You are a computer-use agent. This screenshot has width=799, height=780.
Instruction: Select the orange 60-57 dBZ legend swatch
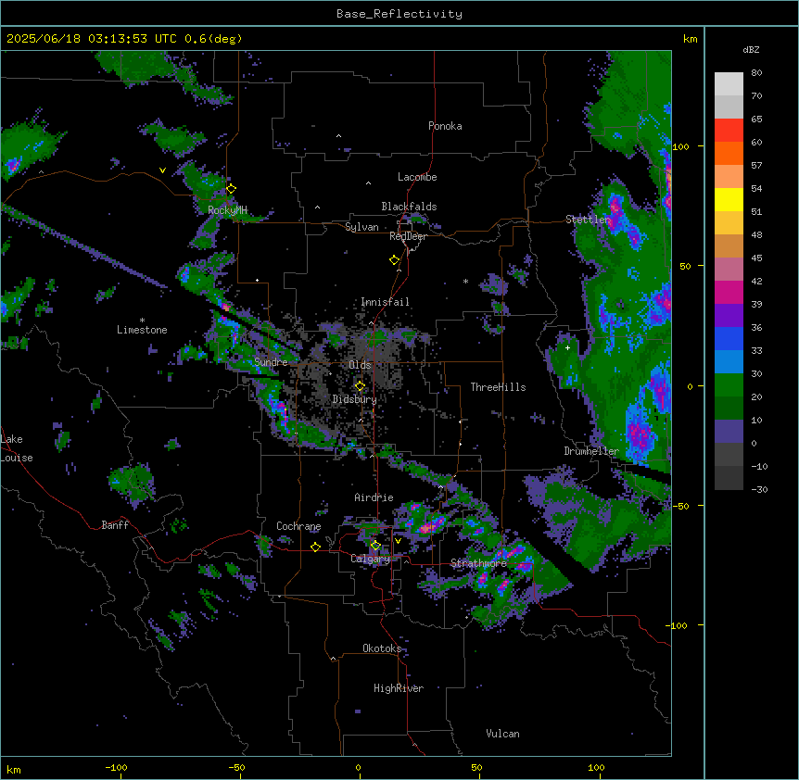click(729, 153)
